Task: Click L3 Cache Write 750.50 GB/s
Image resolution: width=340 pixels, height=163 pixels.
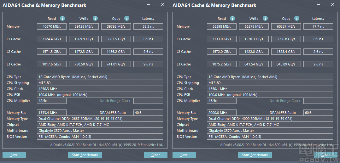Action: (x=84, y=64)
